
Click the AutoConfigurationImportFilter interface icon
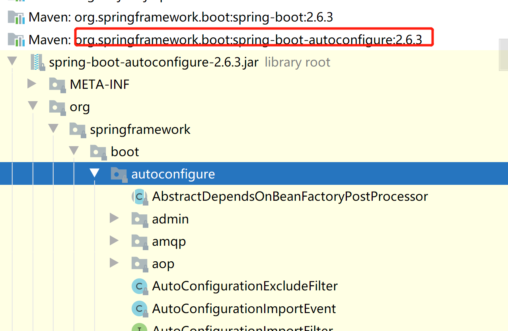coord(140,327)
